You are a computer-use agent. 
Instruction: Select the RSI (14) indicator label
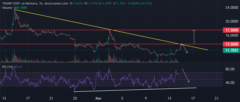coord(7,67)
